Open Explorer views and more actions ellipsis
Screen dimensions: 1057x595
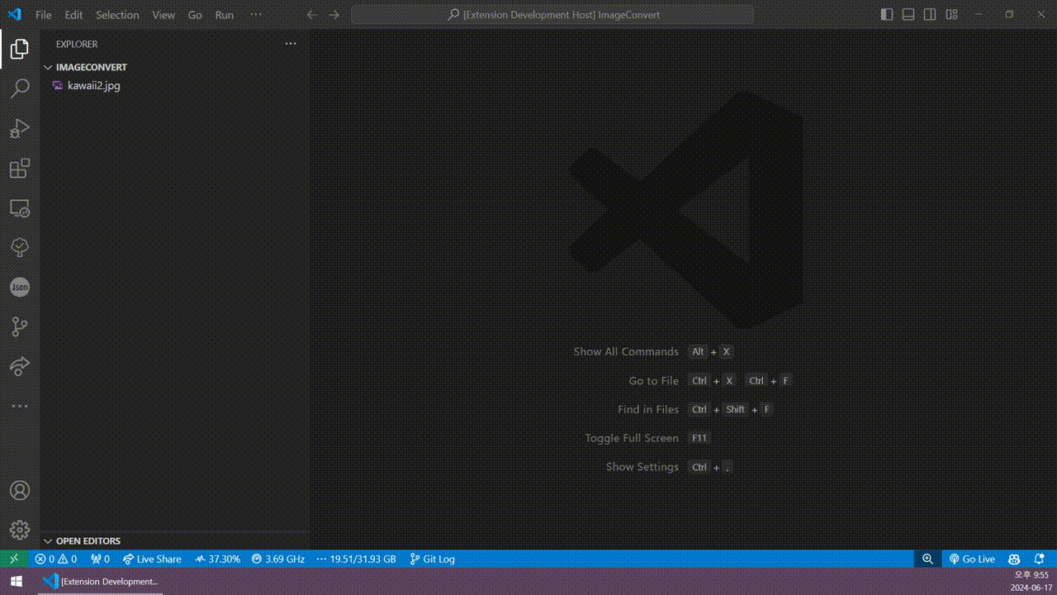pos(291,44)
